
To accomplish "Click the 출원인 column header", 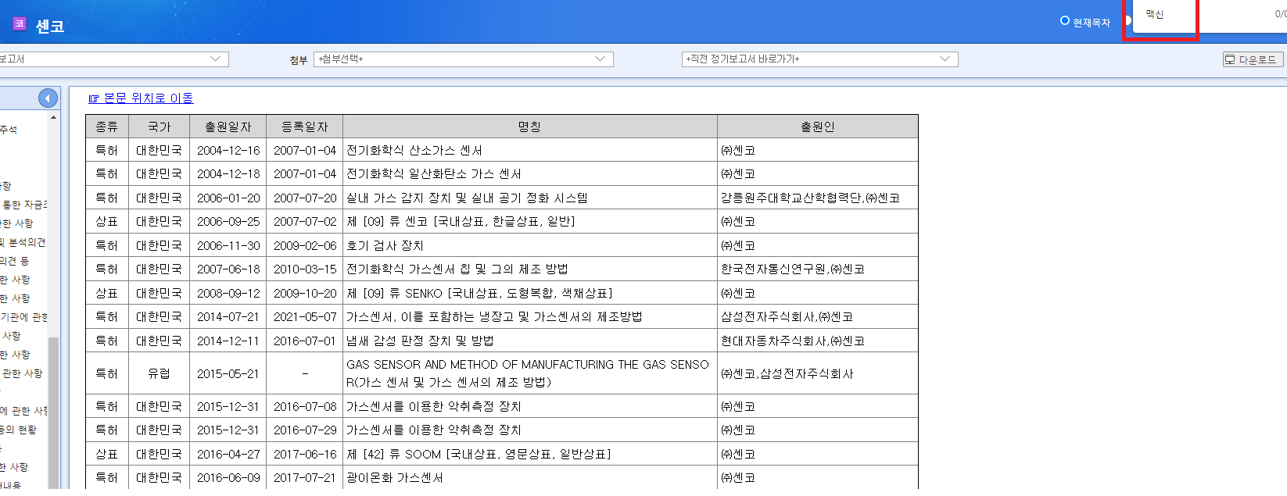I will pos(817,127).
